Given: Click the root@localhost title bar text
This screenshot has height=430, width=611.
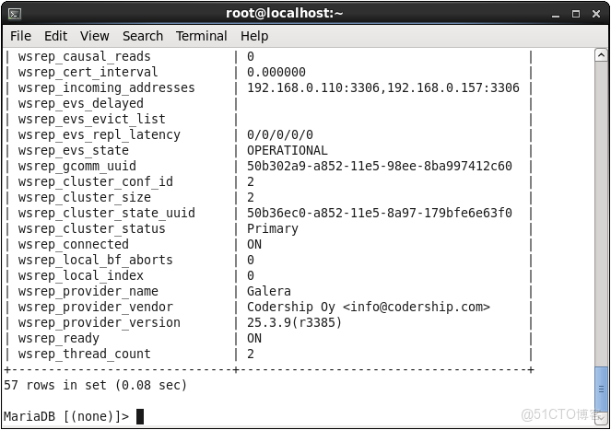Looking at the screenshot, I should 284,13.
